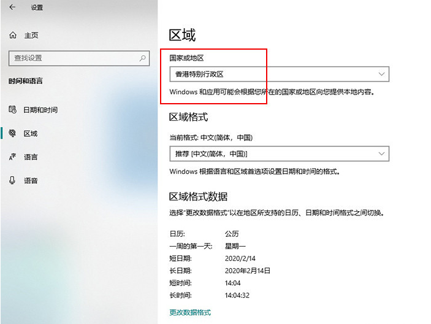This screenshot has width=431, height=324.
Task: Click the 一周的第一天: label
Action: pos(191,246)
